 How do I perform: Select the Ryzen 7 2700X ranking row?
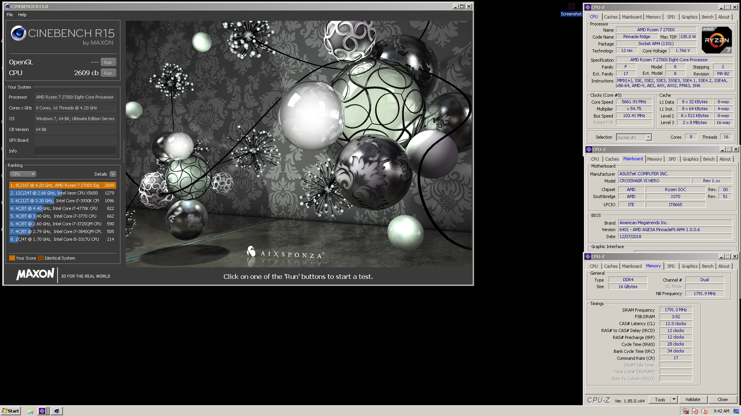pyautogui.click(x=63, y=185)
